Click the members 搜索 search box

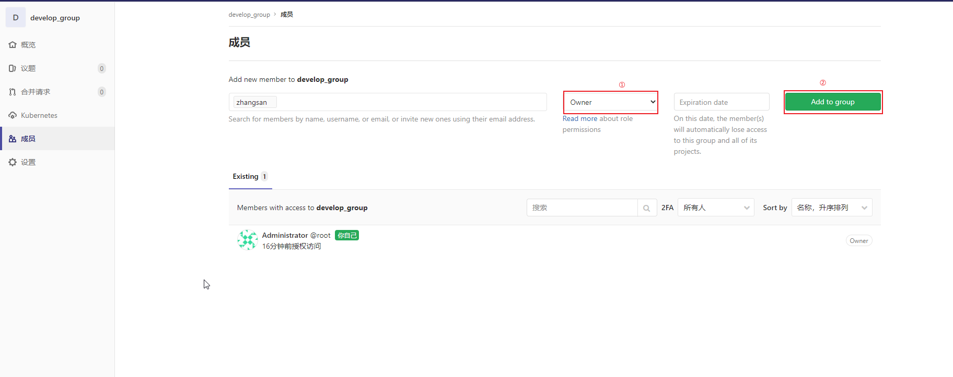click(x=582, y=208)
